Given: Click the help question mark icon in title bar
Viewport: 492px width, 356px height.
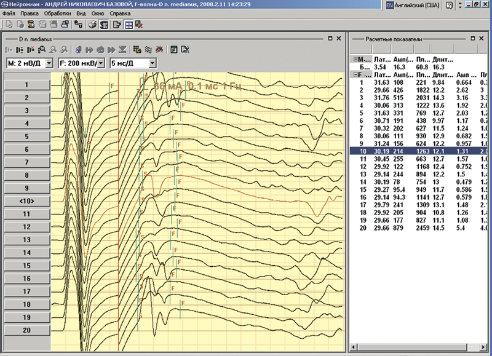Looking at the screenshot, I should [449, 6].
